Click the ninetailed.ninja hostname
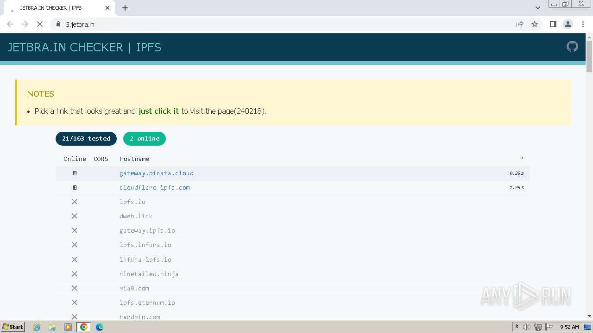Screen dimensions: 593x333 pyautogui.click(x=149, y=274)
